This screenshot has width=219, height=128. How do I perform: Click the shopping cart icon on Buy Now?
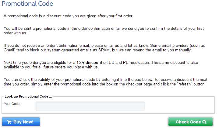point(9,122)
